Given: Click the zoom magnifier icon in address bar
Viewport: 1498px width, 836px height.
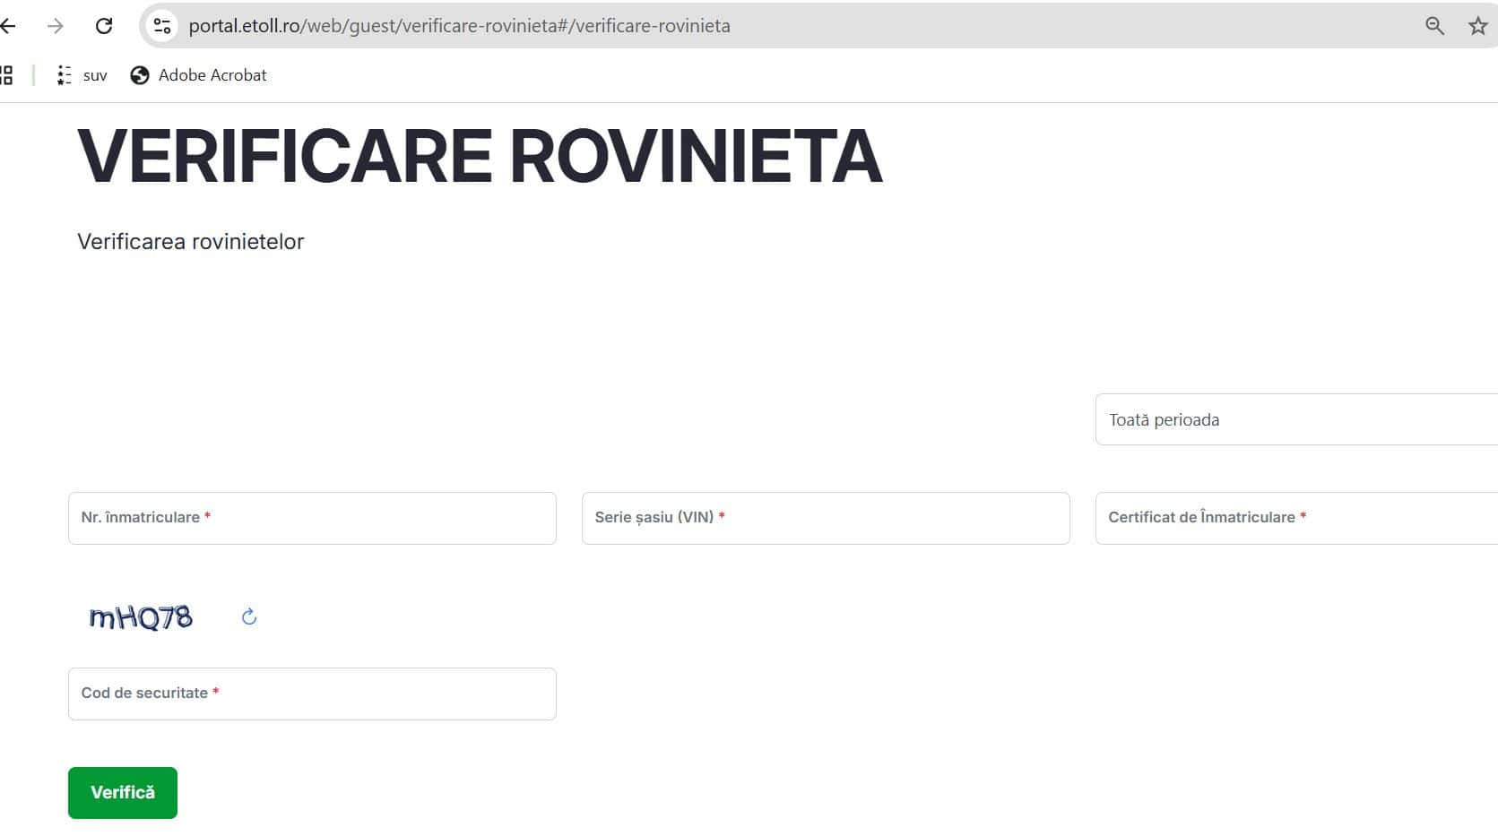Looking at the screenshot, I should (1434, 26).
